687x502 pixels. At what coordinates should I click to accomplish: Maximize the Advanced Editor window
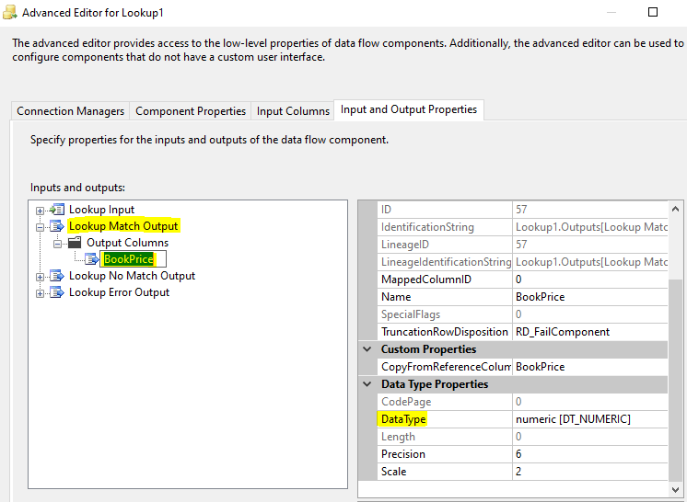(652, 12)
